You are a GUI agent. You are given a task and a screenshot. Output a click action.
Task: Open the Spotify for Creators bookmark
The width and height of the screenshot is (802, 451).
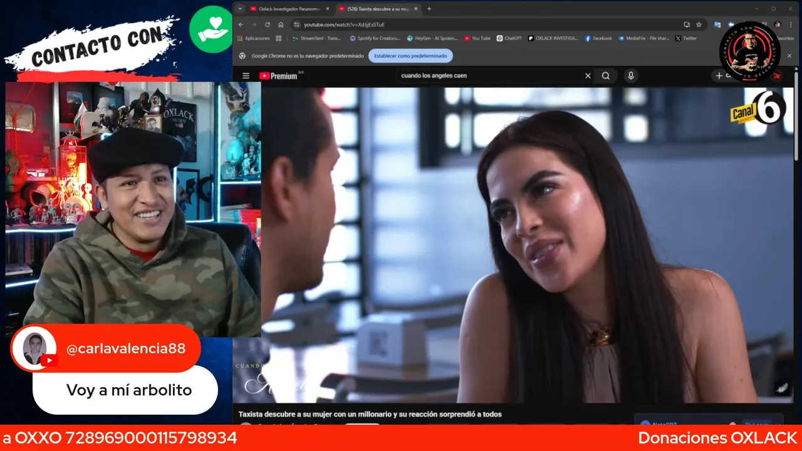coord(375,38)
